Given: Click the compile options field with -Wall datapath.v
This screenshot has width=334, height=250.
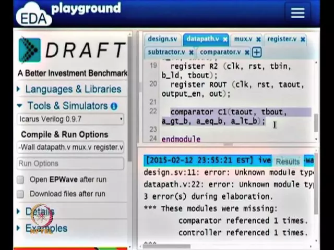Looking at the screenshot, I should pyautogui.click(x=70, y=147).
